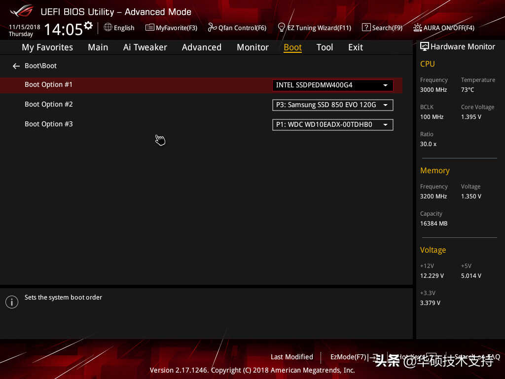505x379 pixels.
Task: Click the info icon beside help text
Action: tap(12, 302)
